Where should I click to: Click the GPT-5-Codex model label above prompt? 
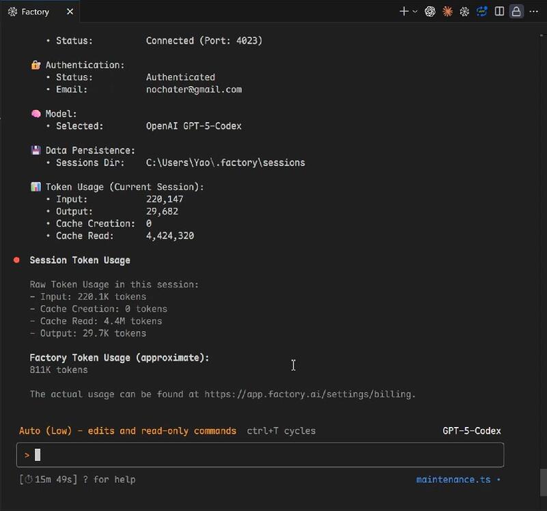click(x=472, y=431)
